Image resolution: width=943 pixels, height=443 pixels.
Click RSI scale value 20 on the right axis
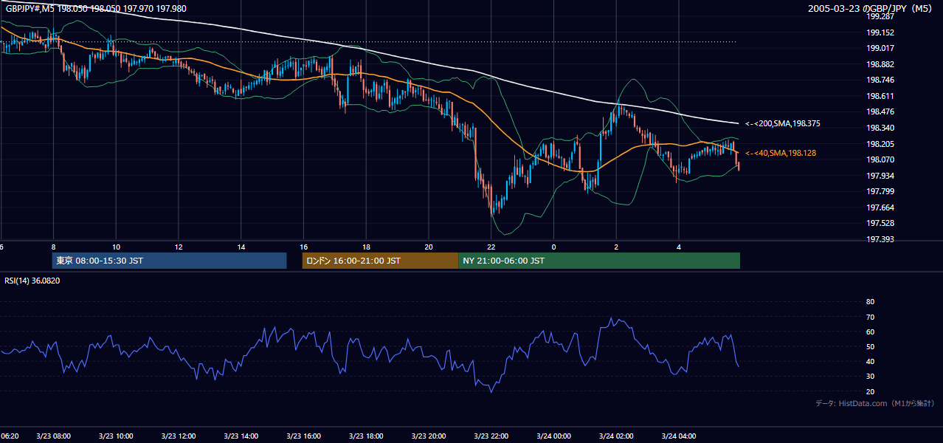870,391
